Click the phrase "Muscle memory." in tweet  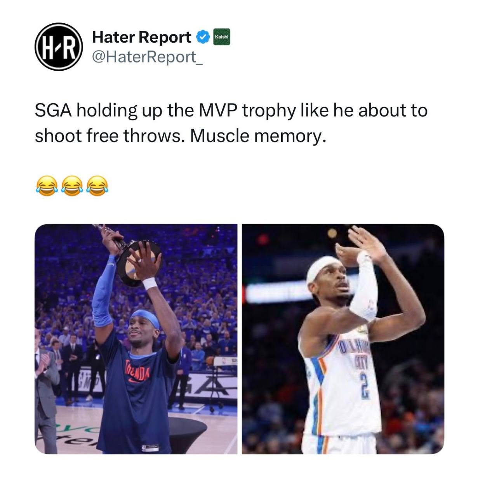point(257,136)
